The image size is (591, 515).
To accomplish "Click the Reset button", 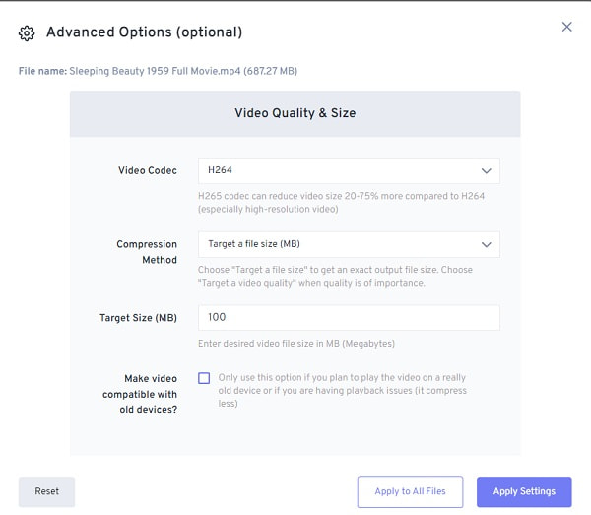I will (46, 491).
